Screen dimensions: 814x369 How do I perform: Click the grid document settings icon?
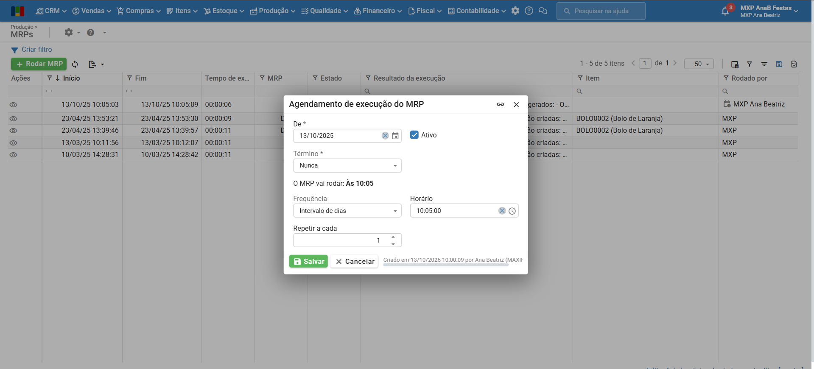tap(794, 64)
